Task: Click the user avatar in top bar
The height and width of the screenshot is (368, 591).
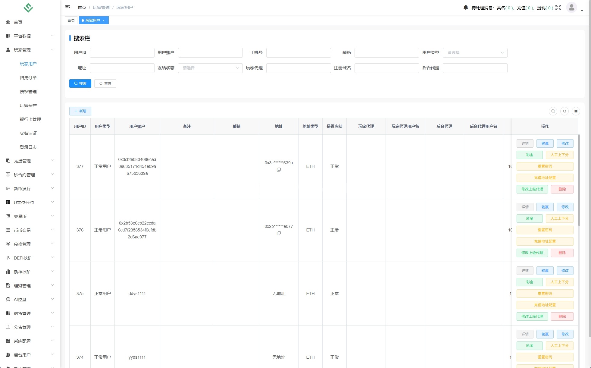Action: click(571, 7)
